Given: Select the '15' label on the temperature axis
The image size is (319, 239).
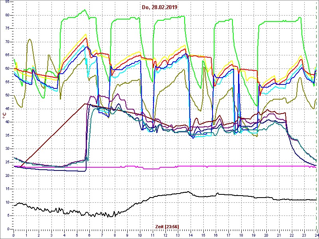Looking at the screenshot, I should pyautogui.click(x=7, y=189).
